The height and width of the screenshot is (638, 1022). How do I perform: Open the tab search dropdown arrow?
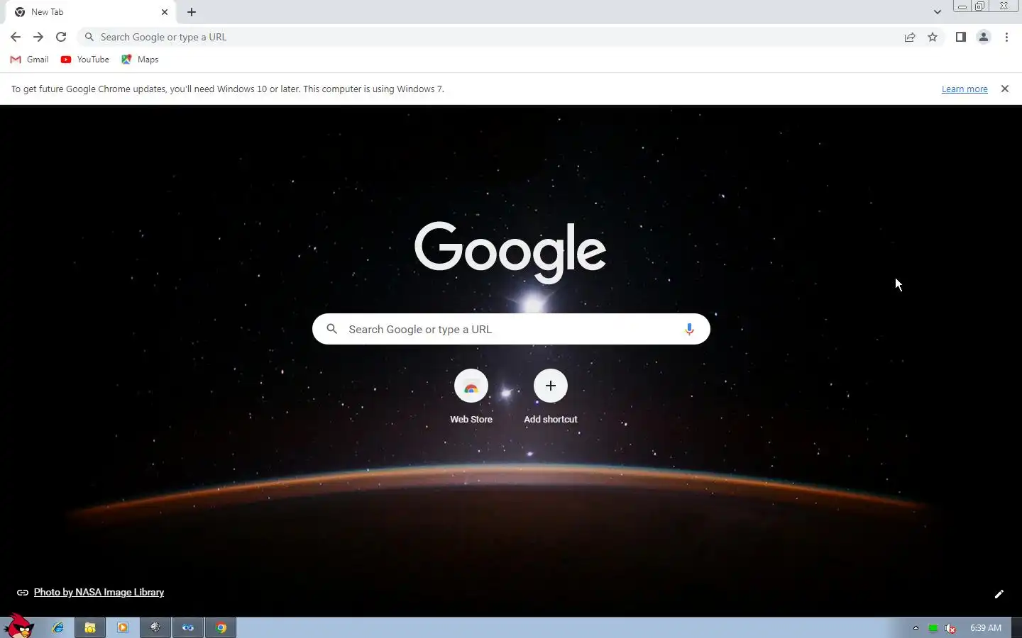(938, 12)
